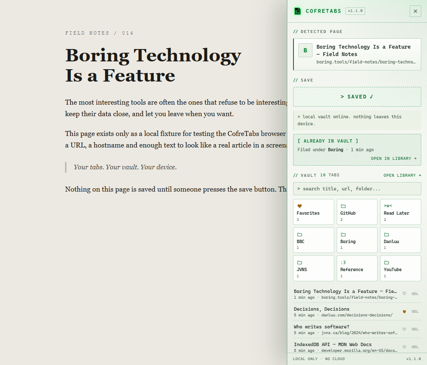Delete the IndexedDB API entry
Image resolution: width=427 pixels, height=365 pixels.
pyautogui.click(x=415, y=347)
